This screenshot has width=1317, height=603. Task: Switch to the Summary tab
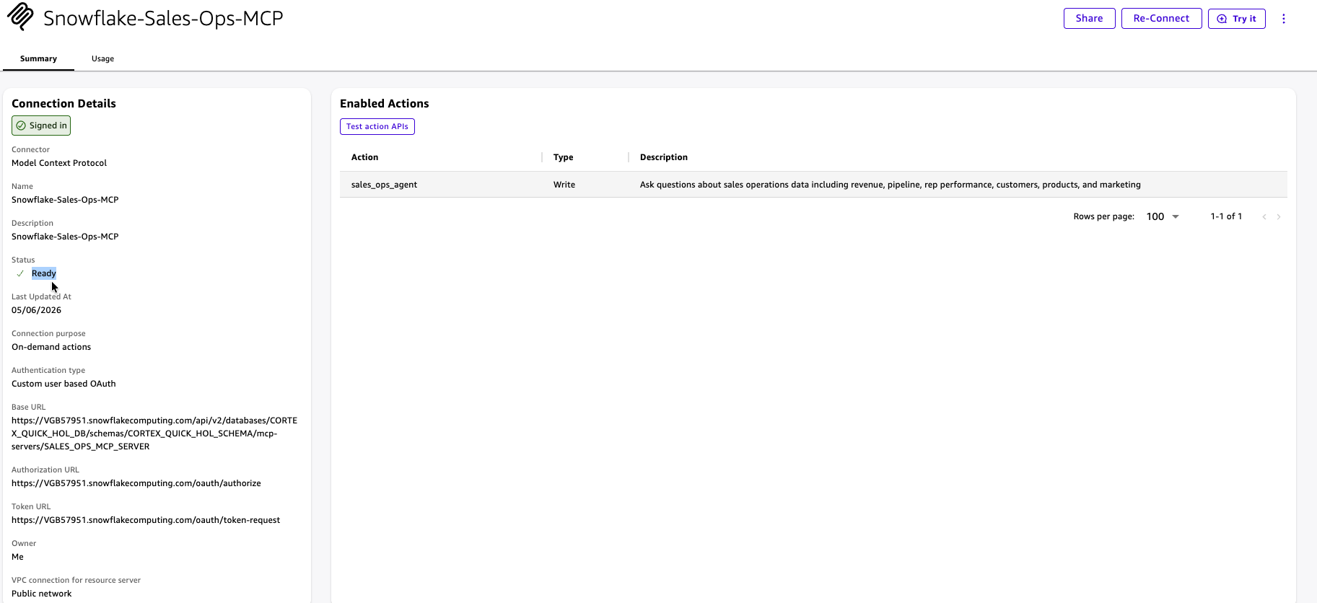[x=38, y=58]
